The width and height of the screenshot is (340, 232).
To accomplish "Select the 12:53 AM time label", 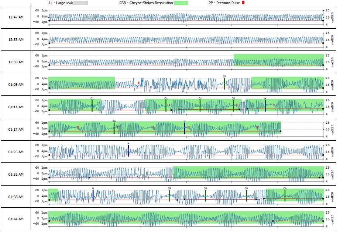I will coord(16,40).
